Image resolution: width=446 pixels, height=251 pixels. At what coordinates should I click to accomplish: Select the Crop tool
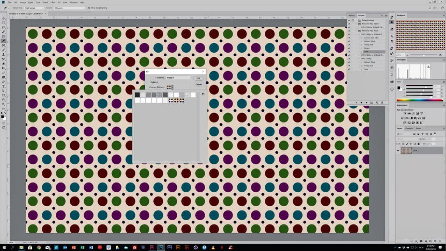coord(3,36)
